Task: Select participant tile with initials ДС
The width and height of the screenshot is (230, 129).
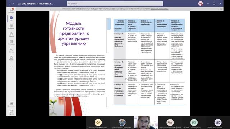Action: click(x=218, y=123)
